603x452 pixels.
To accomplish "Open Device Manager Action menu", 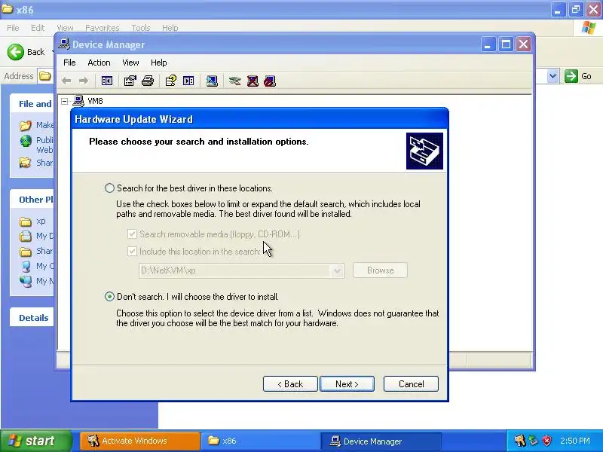I will (x=99, y=63).
